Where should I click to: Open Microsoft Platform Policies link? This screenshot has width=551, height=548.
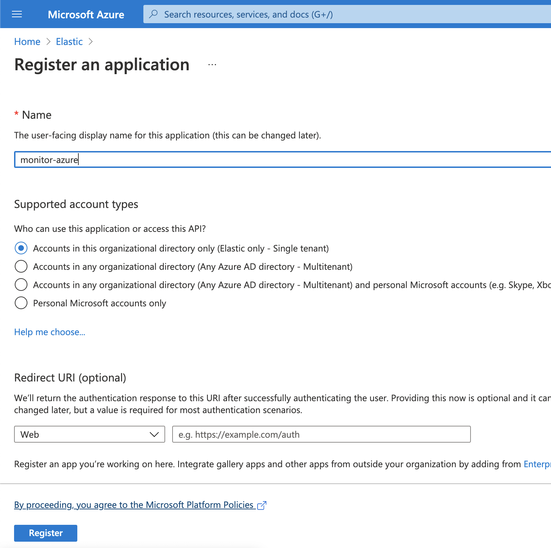click(134, 505)
